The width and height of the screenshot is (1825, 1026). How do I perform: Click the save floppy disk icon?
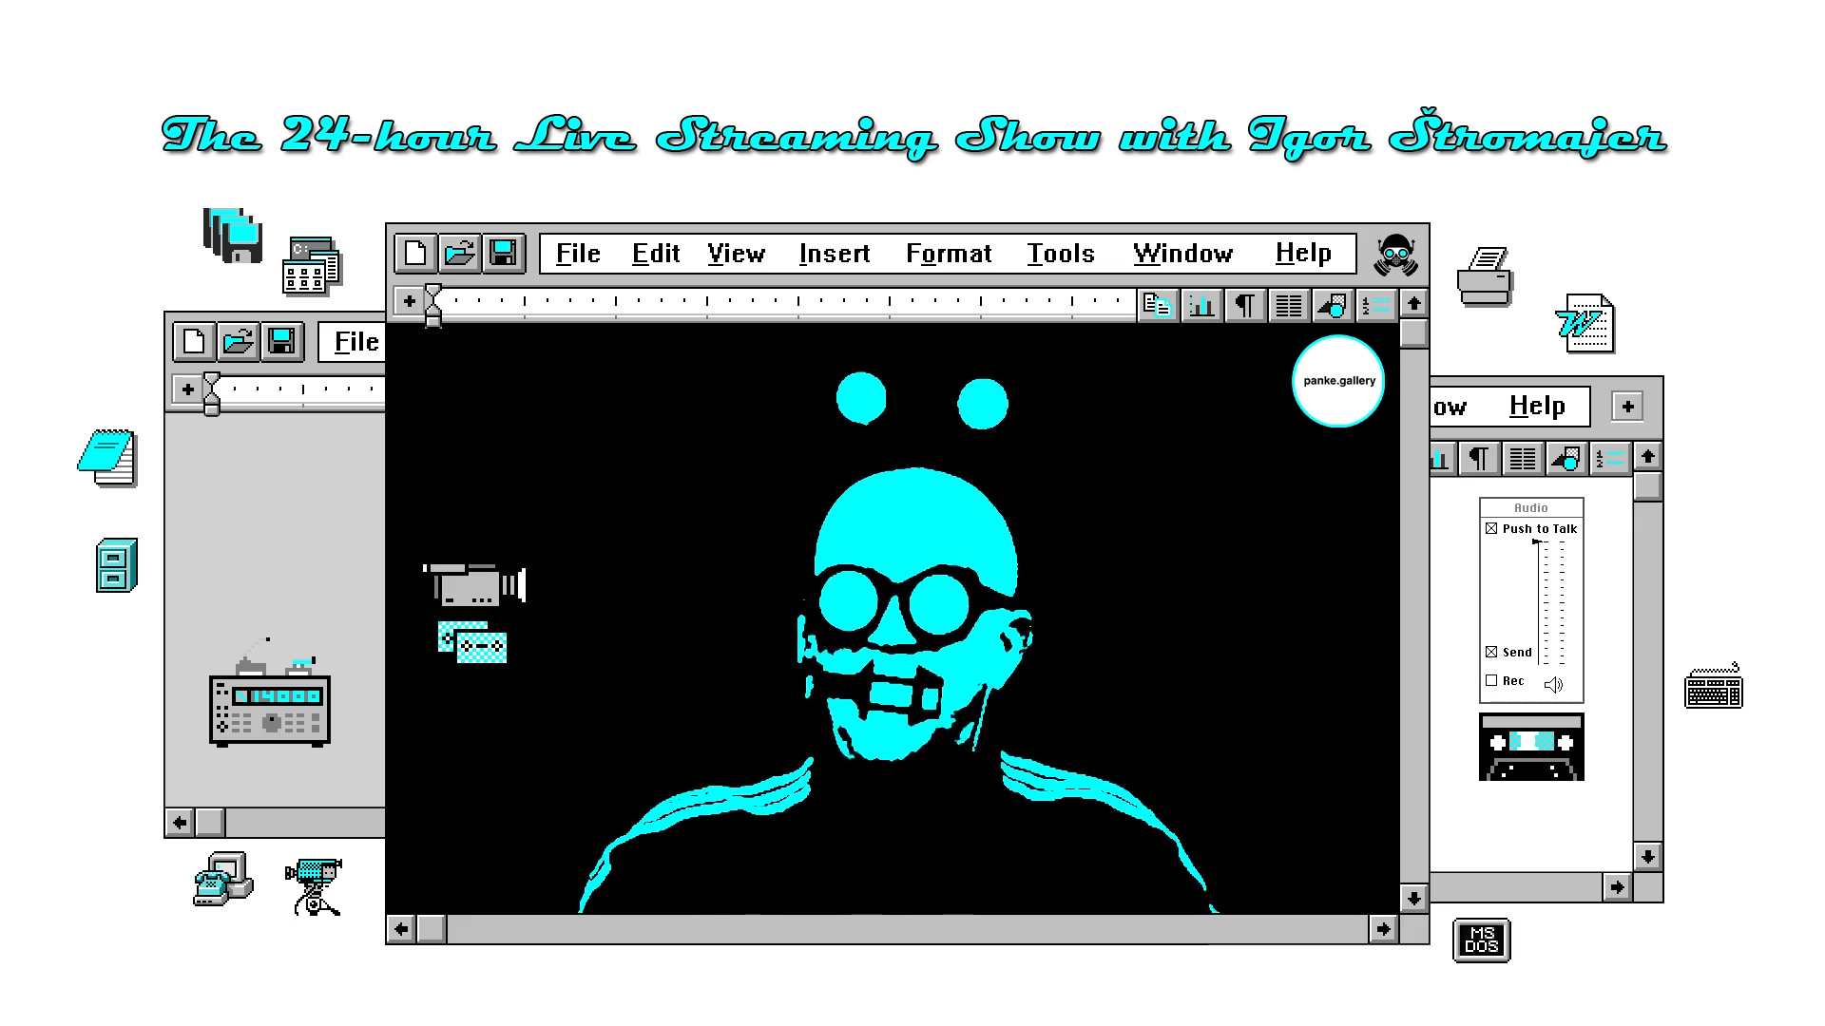point(503,253)
